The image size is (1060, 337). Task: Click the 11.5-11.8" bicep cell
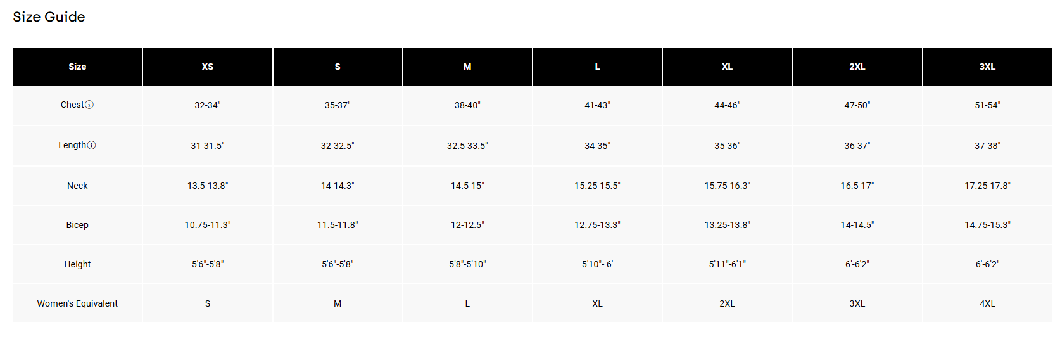click(x=338, y=225)
